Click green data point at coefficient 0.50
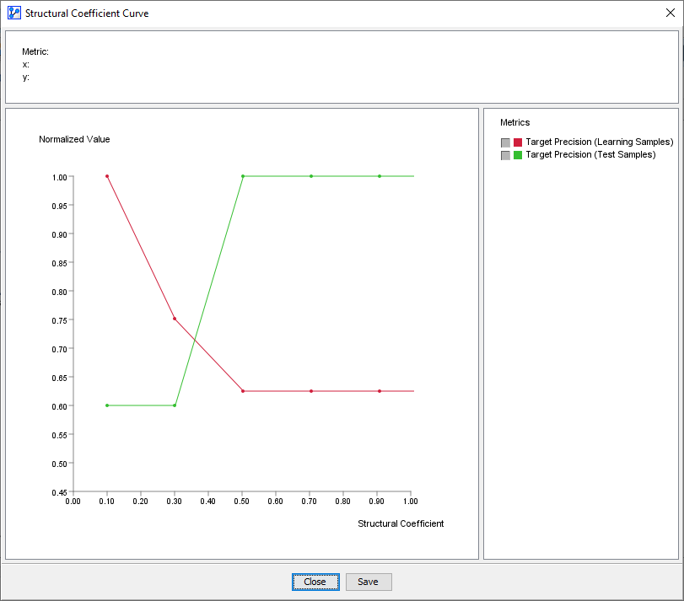Viewport: 684px width, 601px height. coord(243,176)
